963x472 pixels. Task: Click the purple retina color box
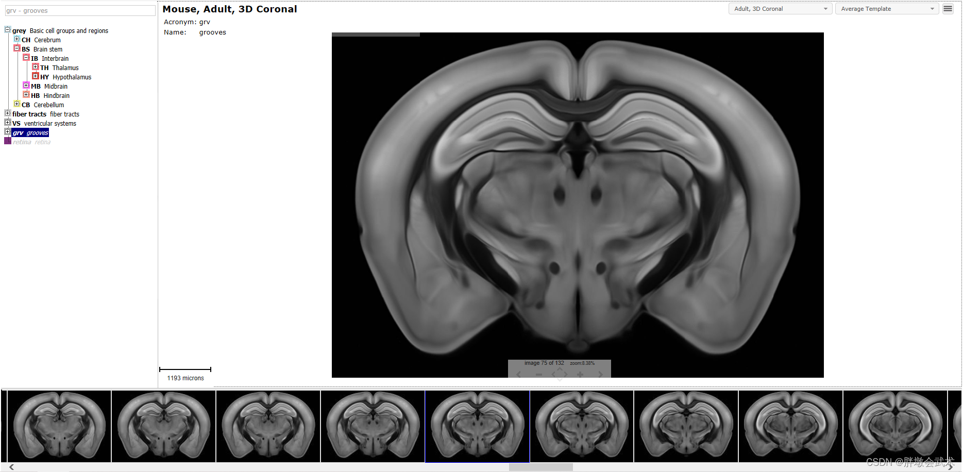coord(8,141)
